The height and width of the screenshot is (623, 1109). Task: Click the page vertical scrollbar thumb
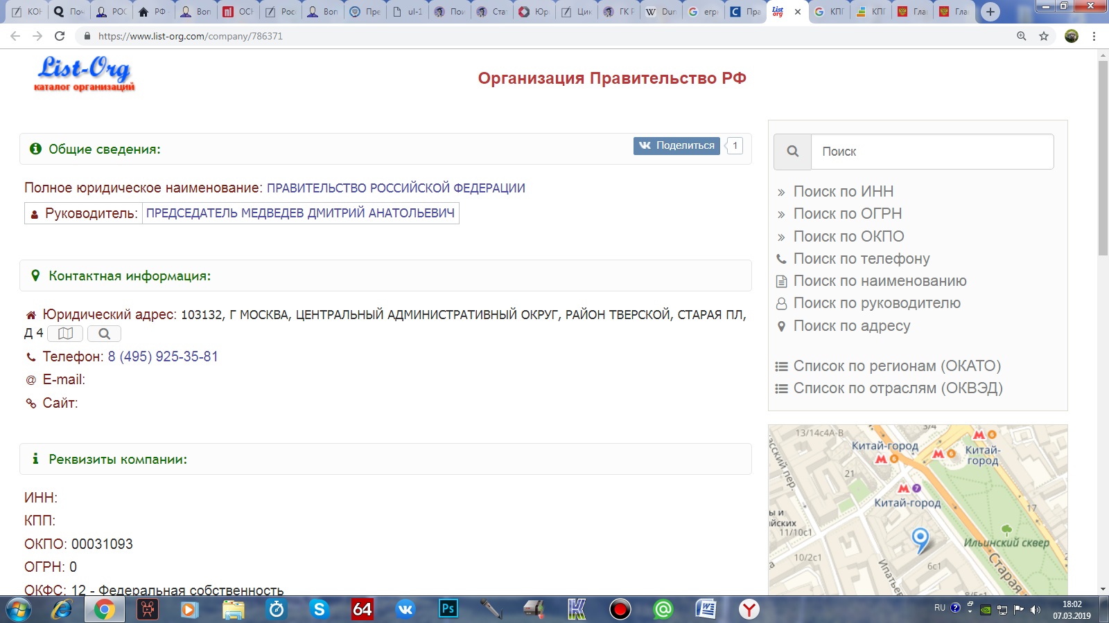coord(1103,158)
